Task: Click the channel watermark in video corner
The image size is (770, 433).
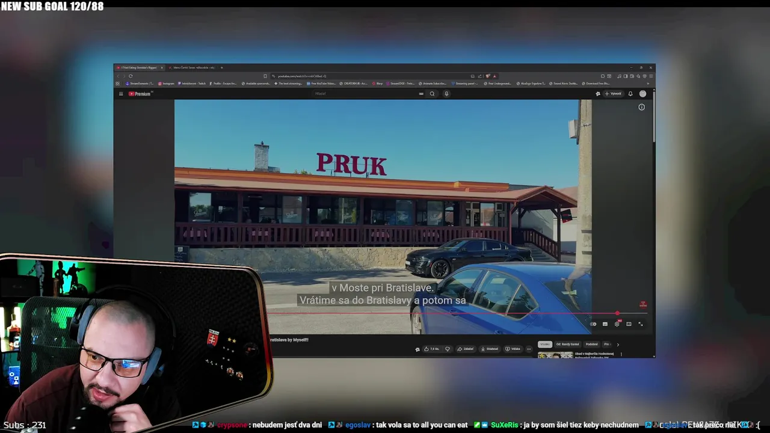Action: 643,304
